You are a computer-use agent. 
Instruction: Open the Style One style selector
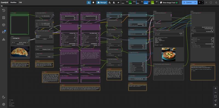click(x=44, y=49)
